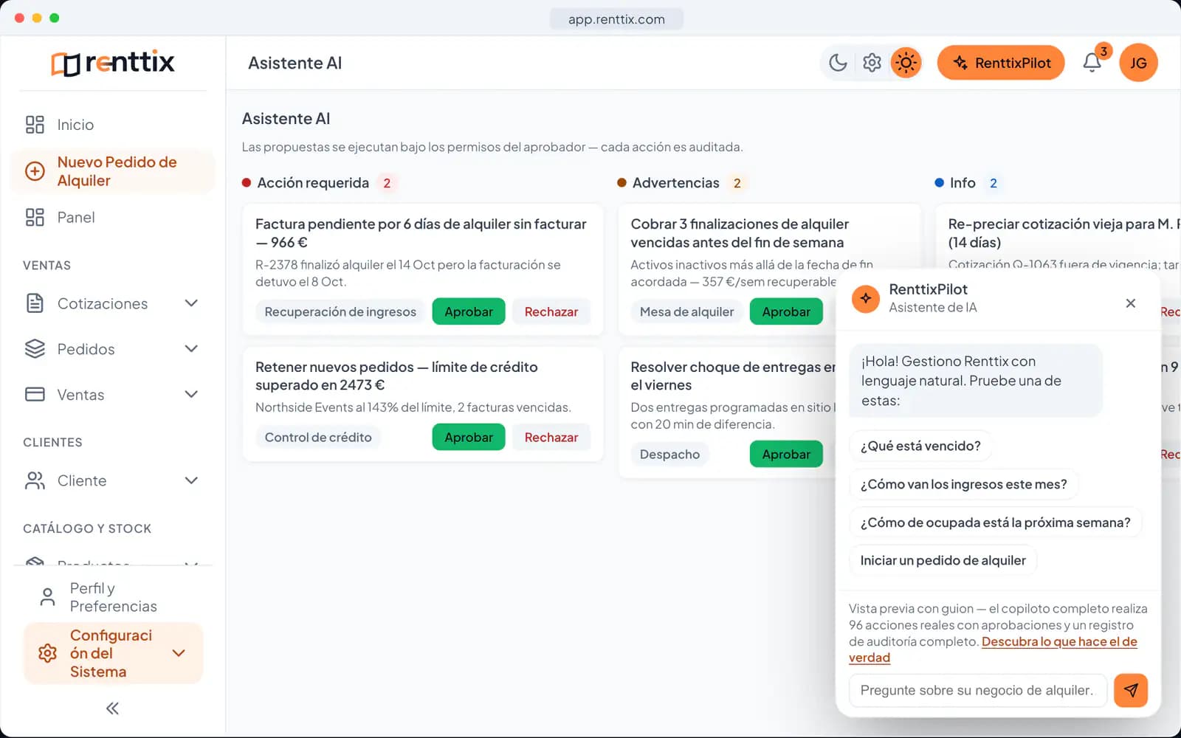Collapse the sidebar with double chevron
1181x738 pixels.
click(x=112, y=708)
